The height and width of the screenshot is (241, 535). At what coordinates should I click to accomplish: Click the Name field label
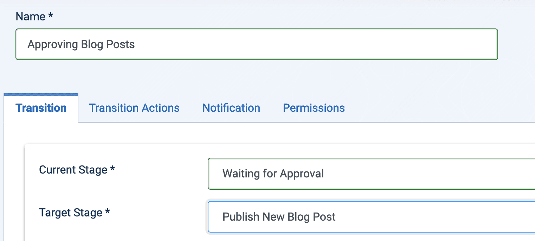click(31, 17)
